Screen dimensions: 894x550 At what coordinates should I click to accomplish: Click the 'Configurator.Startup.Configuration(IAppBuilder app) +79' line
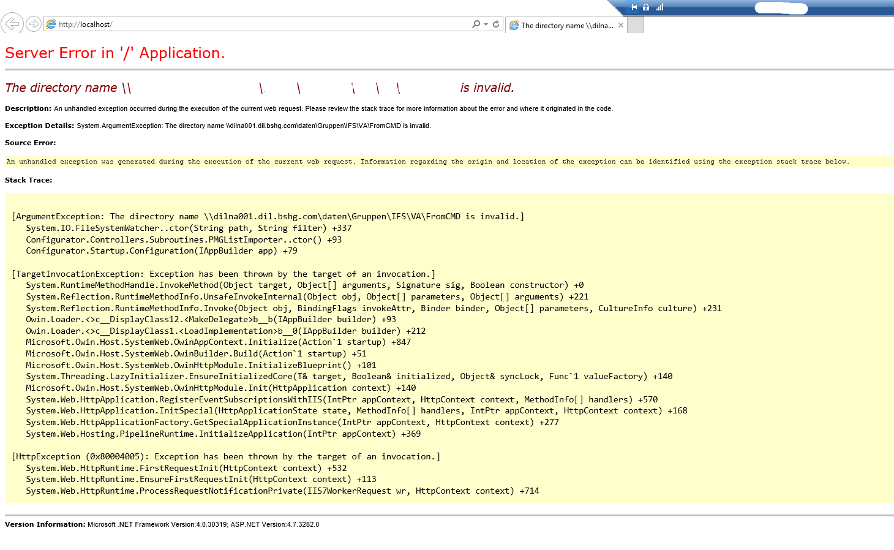pos(162,251)
